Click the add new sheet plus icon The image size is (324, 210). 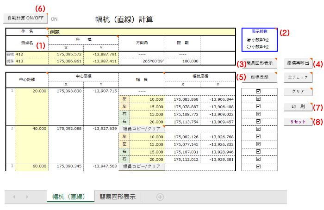pyautogui.click(x=160, y=197)
